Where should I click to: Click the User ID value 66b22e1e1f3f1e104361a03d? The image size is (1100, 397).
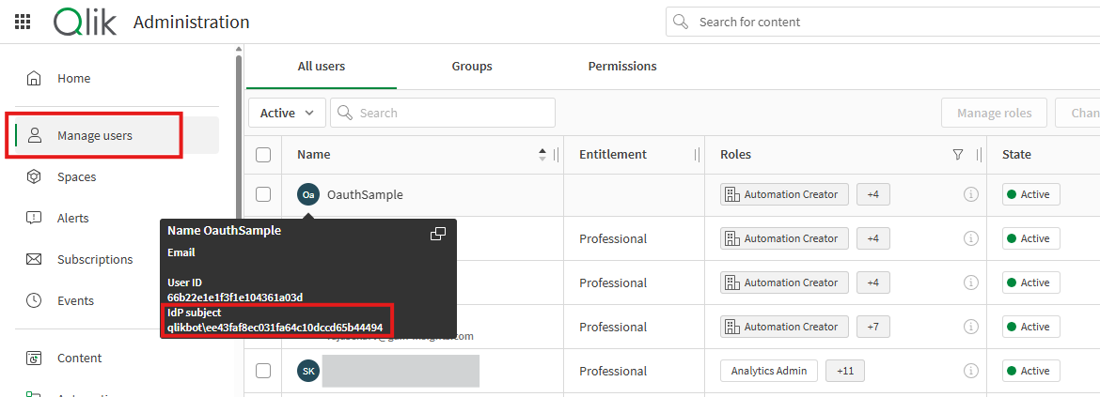point(235,297)
